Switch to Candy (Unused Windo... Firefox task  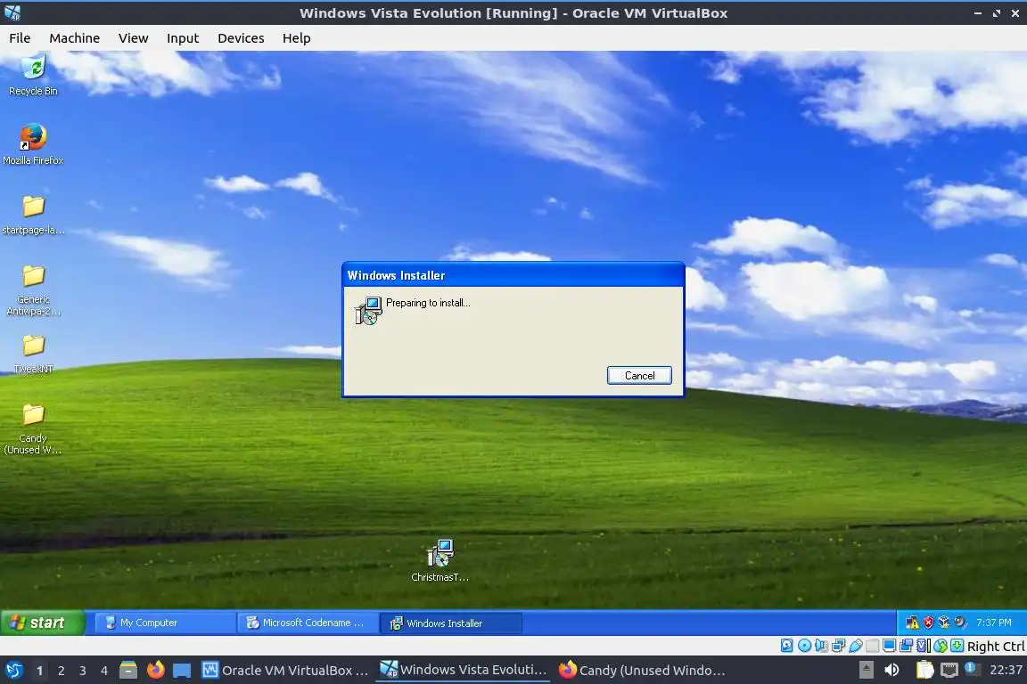point(642,670)
